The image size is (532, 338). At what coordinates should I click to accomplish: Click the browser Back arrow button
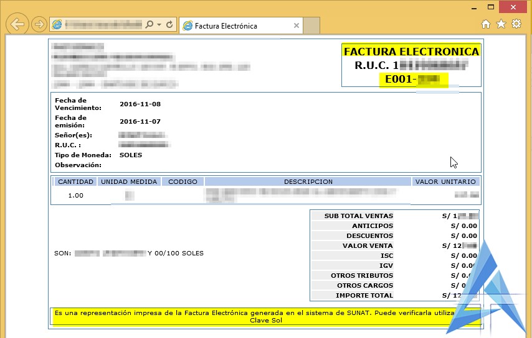(x=18, y=24)
